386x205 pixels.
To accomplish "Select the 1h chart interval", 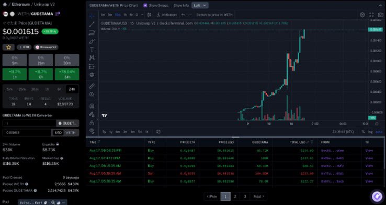I will coord(126,15).
